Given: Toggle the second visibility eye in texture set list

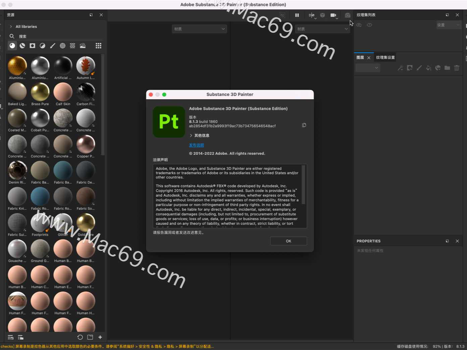Looking at the screenshot, I should (369, 25).
